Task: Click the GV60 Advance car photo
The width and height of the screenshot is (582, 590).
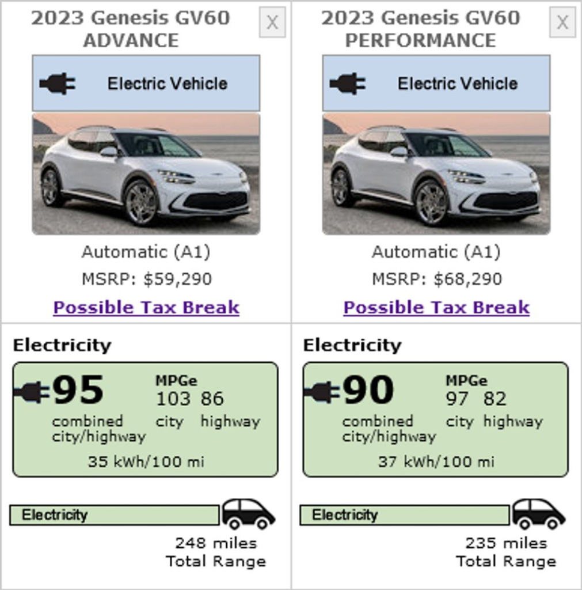Action: [x=146, y=174]
